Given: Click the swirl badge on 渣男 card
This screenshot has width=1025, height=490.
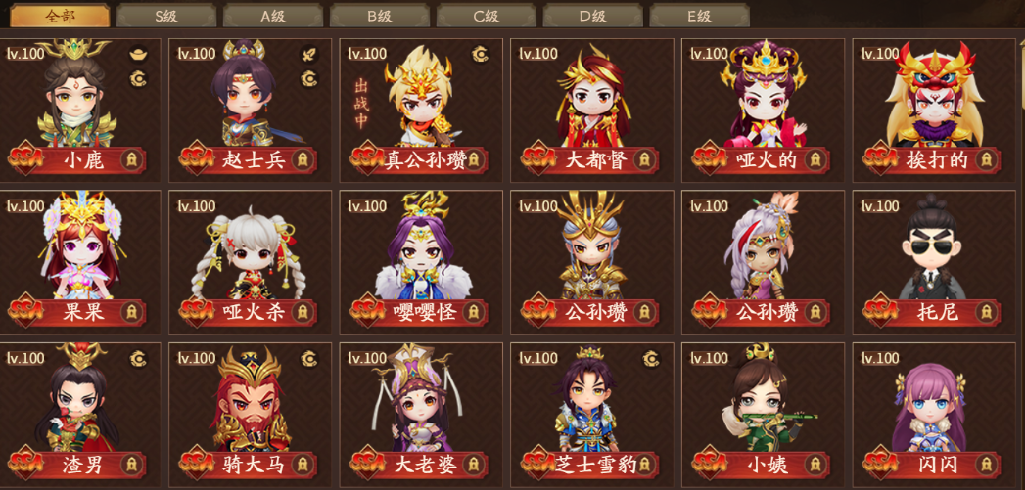Looking at the screenshot, I should [x=138, y=358].
